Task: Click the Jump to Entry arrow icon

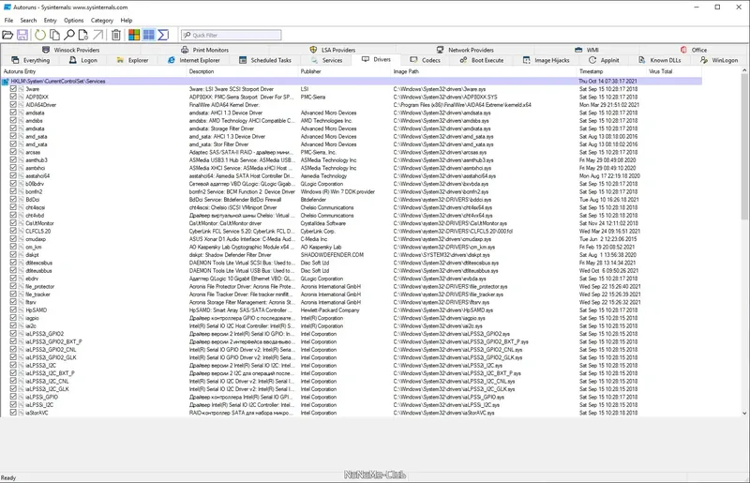Action: 97,35
